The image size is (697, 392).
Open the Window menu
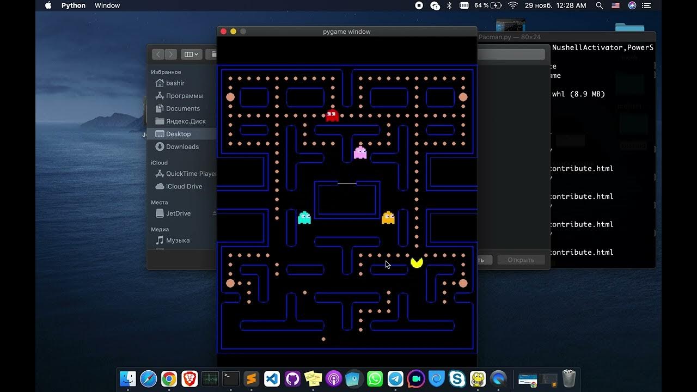pyautogui.click(x=107, y=5)
